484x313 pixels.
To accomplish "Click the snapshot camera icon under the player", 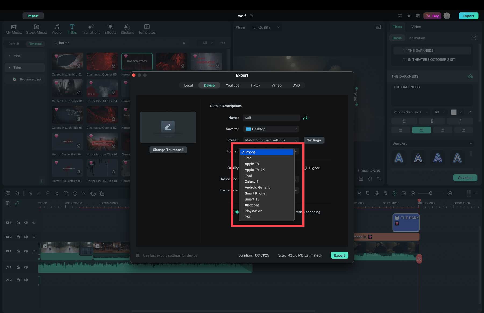I will pos(361,179).
